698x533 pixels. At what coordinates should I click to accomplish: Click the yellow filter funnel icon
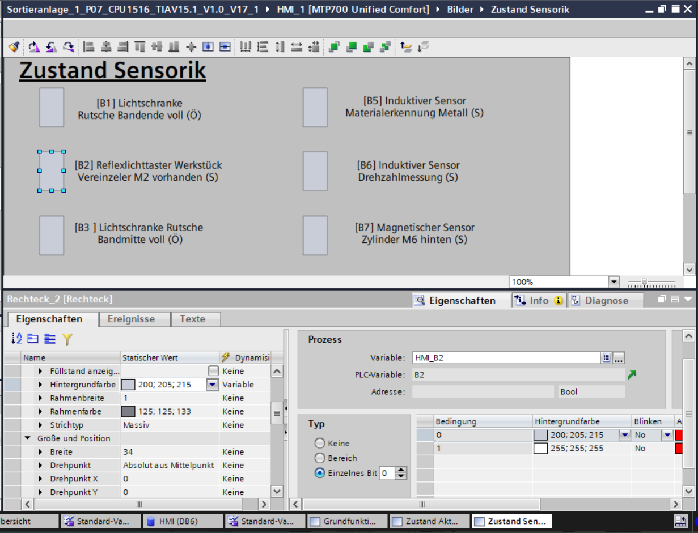pos(67,339)
